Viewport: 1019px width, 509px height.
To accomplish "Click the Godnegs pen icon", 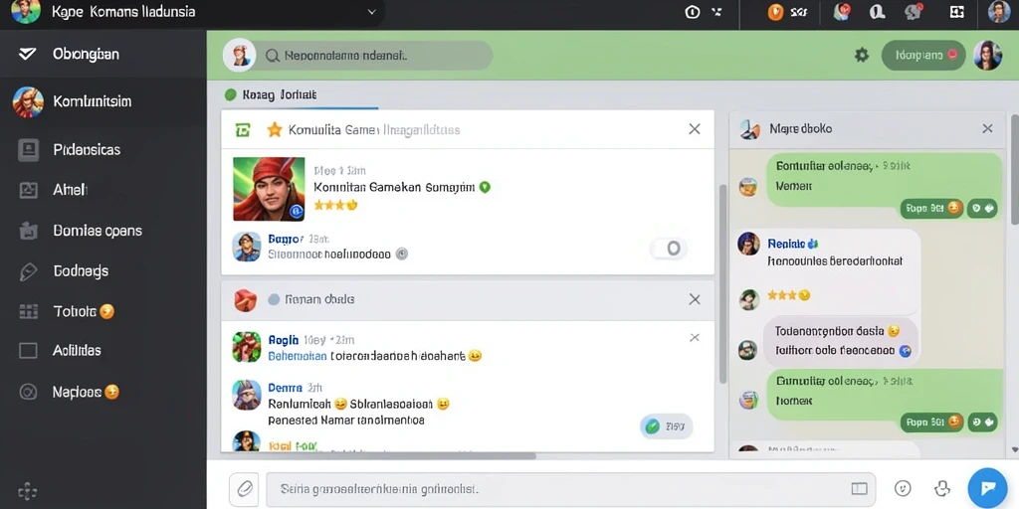I will coord(28,271).
